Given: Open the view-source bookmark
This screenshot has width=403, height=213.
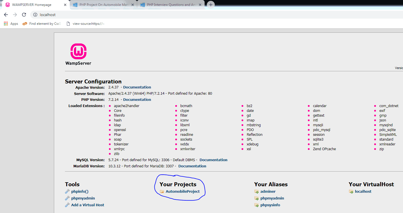Looking at the screenshot, I should click(86, 24).
